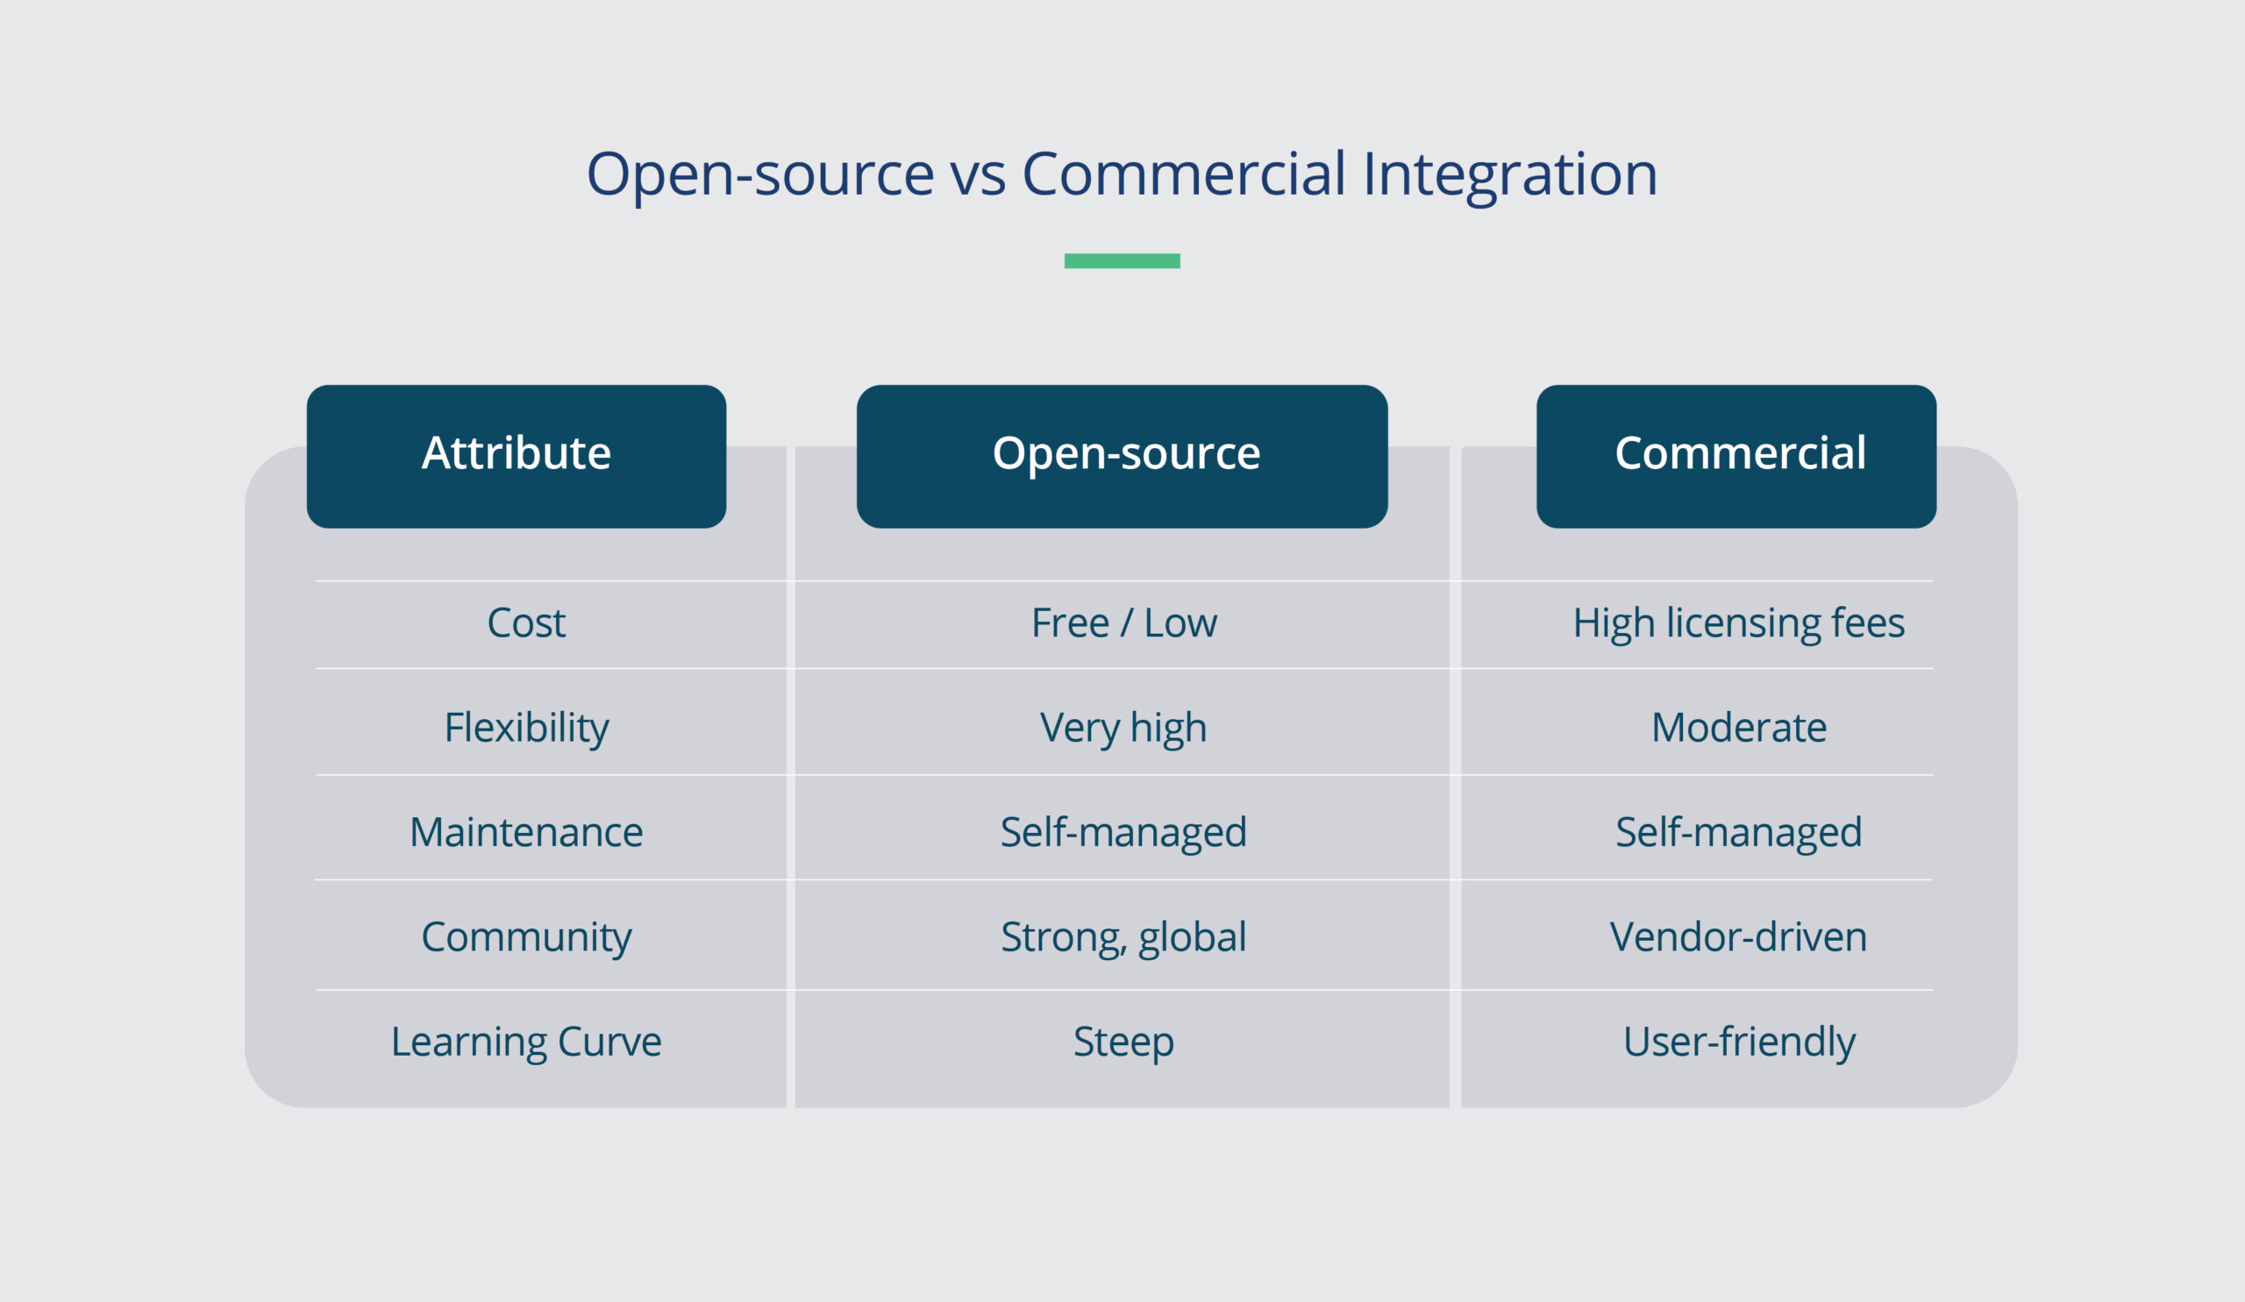The width and height of the screenshot is (2245, 1302).
Task: Select the title Open-source vs Commercial Integration
Action: click(1122, 176)
